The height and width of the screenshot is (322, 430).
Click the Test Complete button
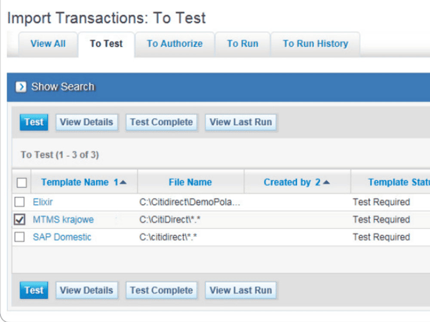point(161,122)
